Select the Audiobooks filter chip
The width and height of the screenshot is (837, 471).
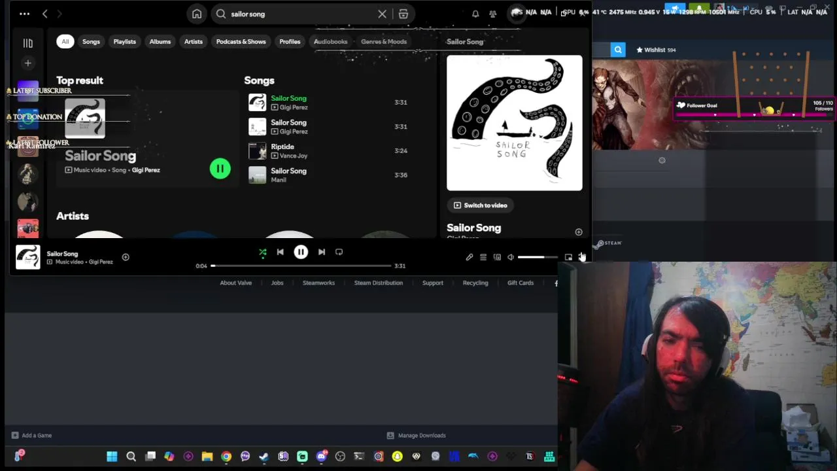tap(330, 41)
